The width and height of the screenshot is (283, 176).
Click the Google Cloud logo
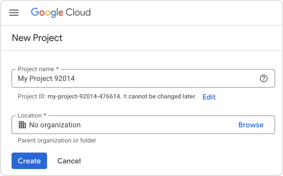pyautogui.click(x=61, y=13)
